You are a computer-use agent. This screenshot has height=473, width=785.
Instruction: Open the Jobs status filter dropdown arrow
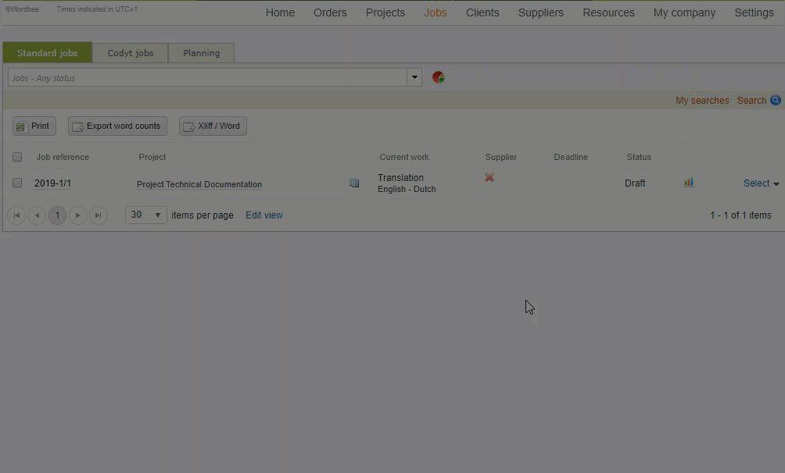414,77
